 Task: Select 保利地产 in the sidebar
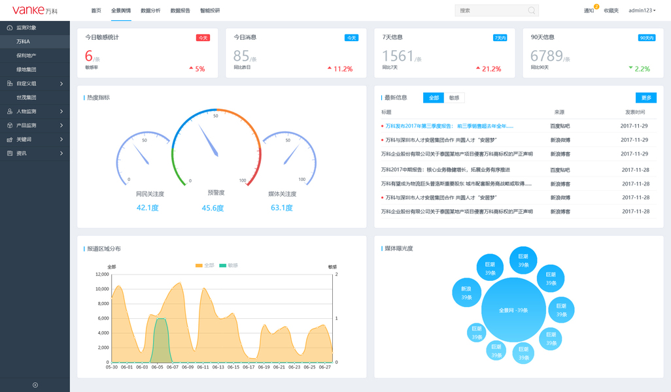tap(35, 56)
